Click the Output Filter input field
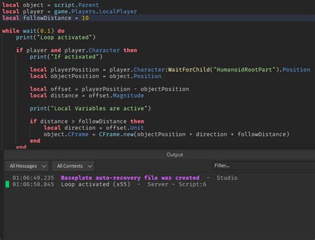The width and height of the screenshot is (315, 240). 264,166
